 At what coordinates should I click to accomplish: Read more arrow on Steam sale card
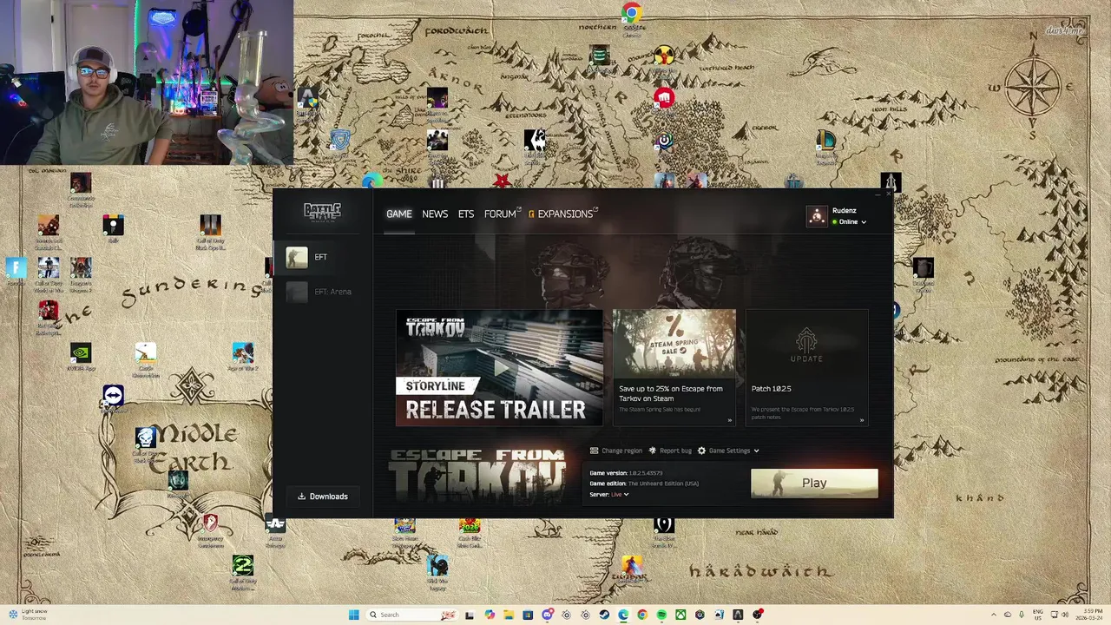pyautogui.click(x=729, y=420)
